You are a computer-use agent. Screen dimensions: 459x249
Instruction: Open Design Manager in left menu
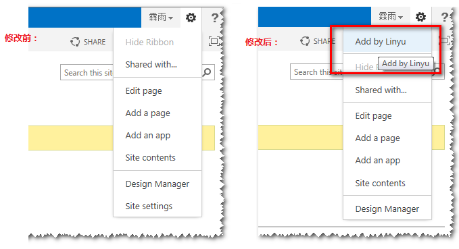158,184
